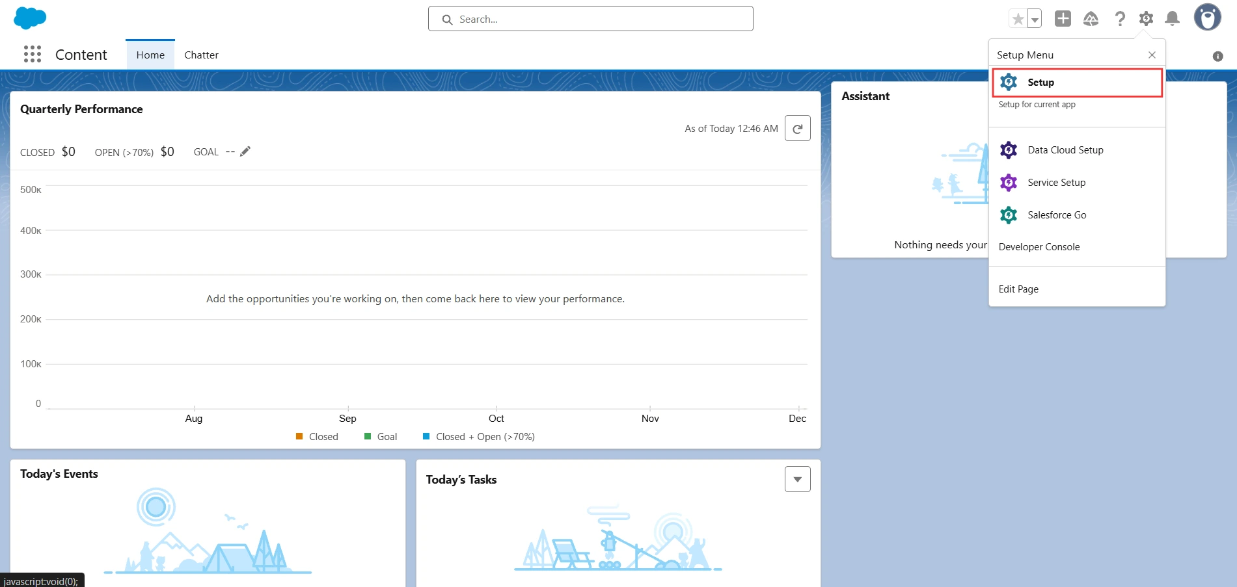This screenshot has height=587, width=1237.
Task: Add the page to favorites star
Action: (1018, 19)
